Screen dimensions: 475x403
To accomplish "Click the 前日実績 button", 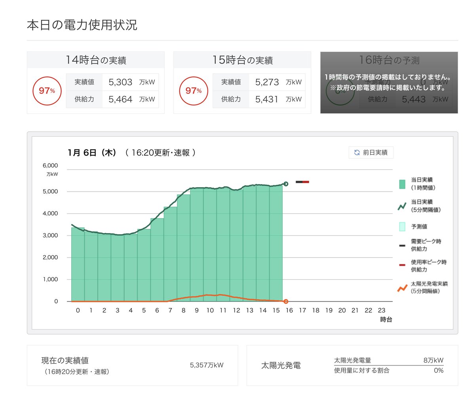I will [371, 153].
